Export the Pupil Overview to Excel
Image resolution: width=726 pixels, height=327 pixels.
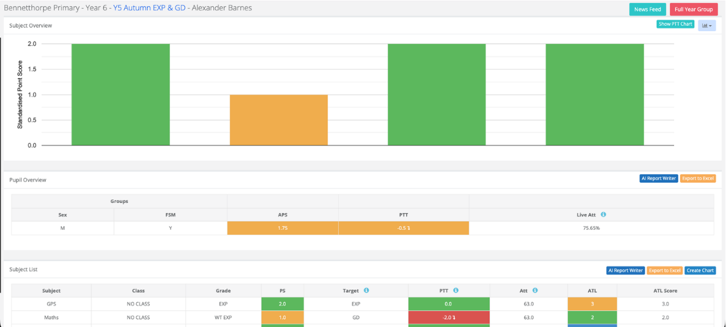click(698, 178)
